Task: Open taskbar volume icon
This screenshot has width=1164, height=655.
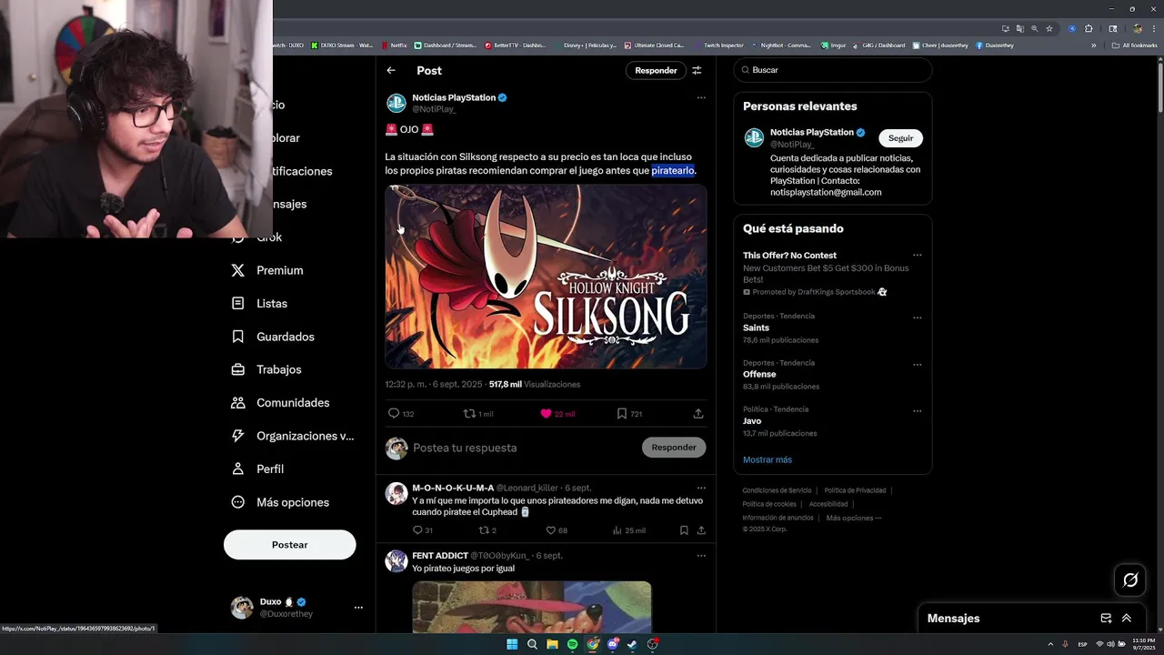Action: pyautogui.click(x=1109, y=644)
